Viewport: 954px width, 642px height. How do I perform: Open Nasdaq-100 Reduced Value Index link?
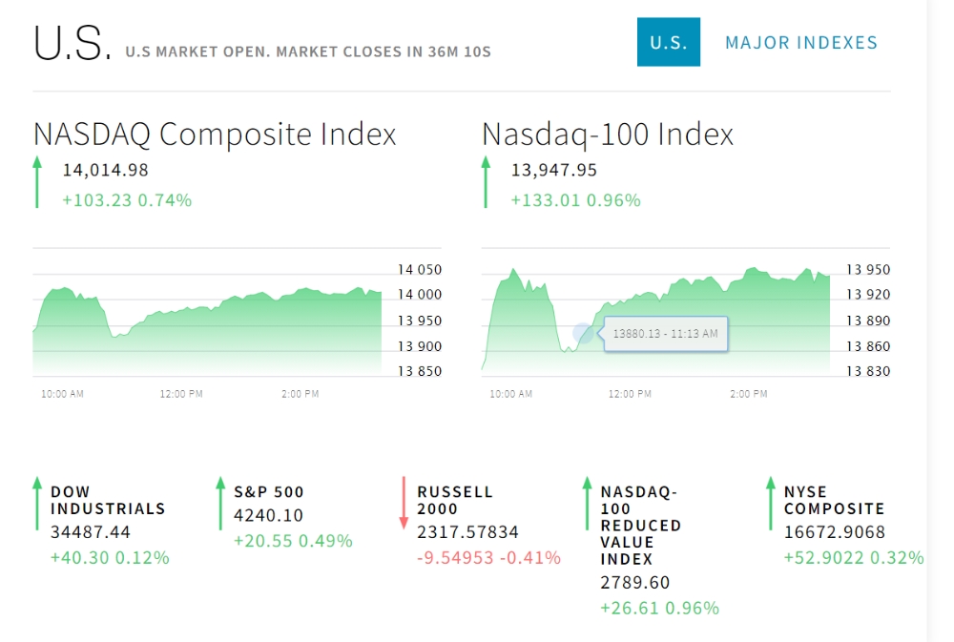coord(640,525)
